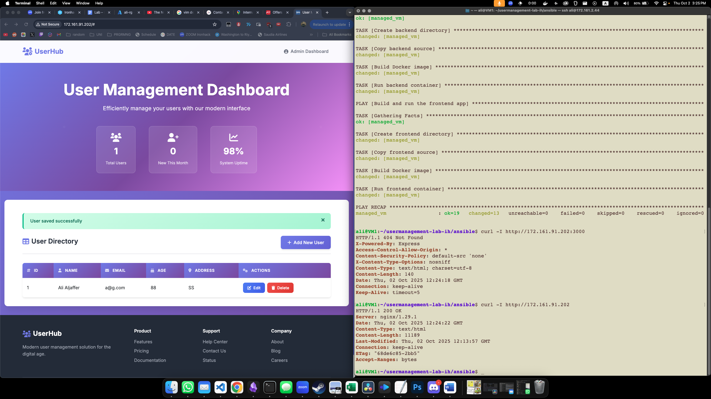This screenshot has height=399, width=711.
Task: Open the Chrome three-dot menu
Action: tap(349, 24)
